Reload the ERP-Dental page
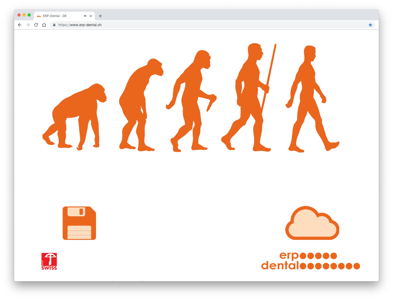 click(x=36, y=25)
